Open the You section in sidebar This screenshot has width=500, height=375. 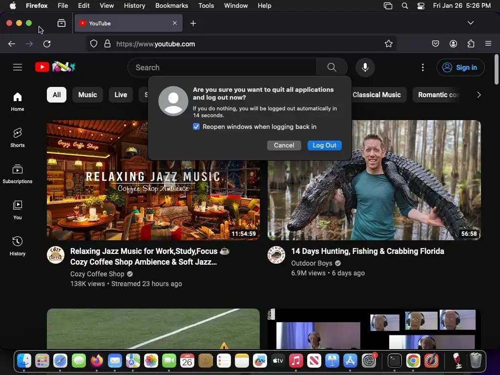tap(18, 210)
